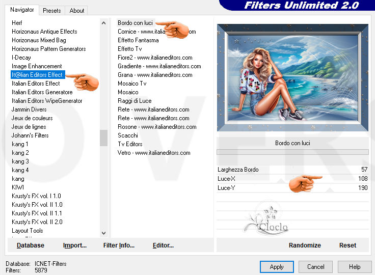The height and width of the screenshot is (275, 375).
Task: Pick the kang 4 category
Action: tap(20, 170)
